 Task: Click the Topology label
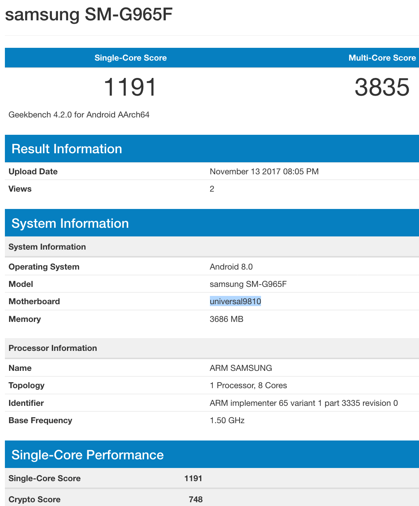coord(27,386)
